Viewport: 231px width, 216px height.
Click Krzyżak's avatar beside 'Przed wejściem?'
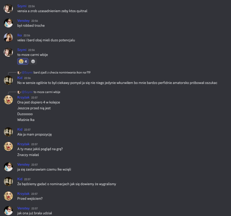(x=8, y=196)
